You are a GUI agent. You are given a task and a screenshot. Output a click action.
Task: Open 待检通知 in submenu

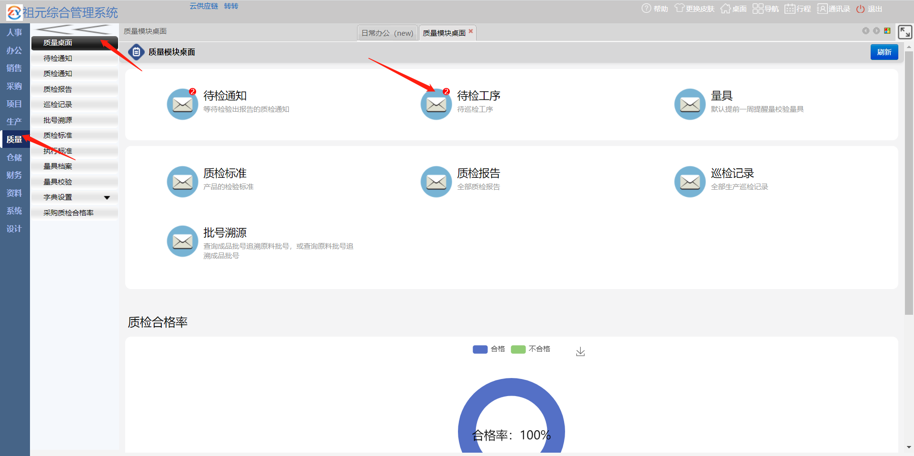[75, 58]
